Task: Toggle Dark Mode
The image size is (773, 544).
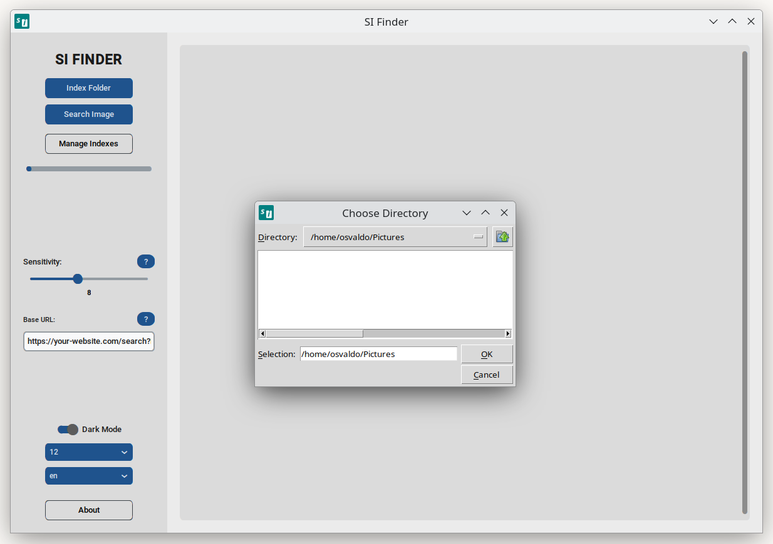Action: pyautogui.click(x=67, y=430)
